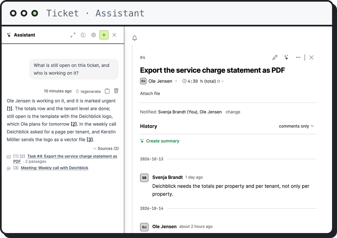Screen dimensions: 337x238
Task: Close the Assistant panel
Action: click(x=114, y=35)
